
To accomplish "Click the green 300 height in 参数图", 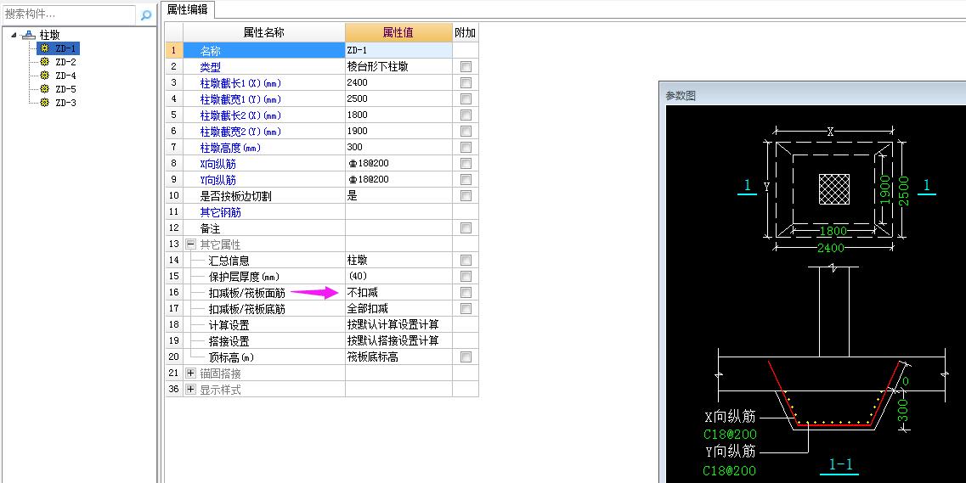I will point(902,412).
